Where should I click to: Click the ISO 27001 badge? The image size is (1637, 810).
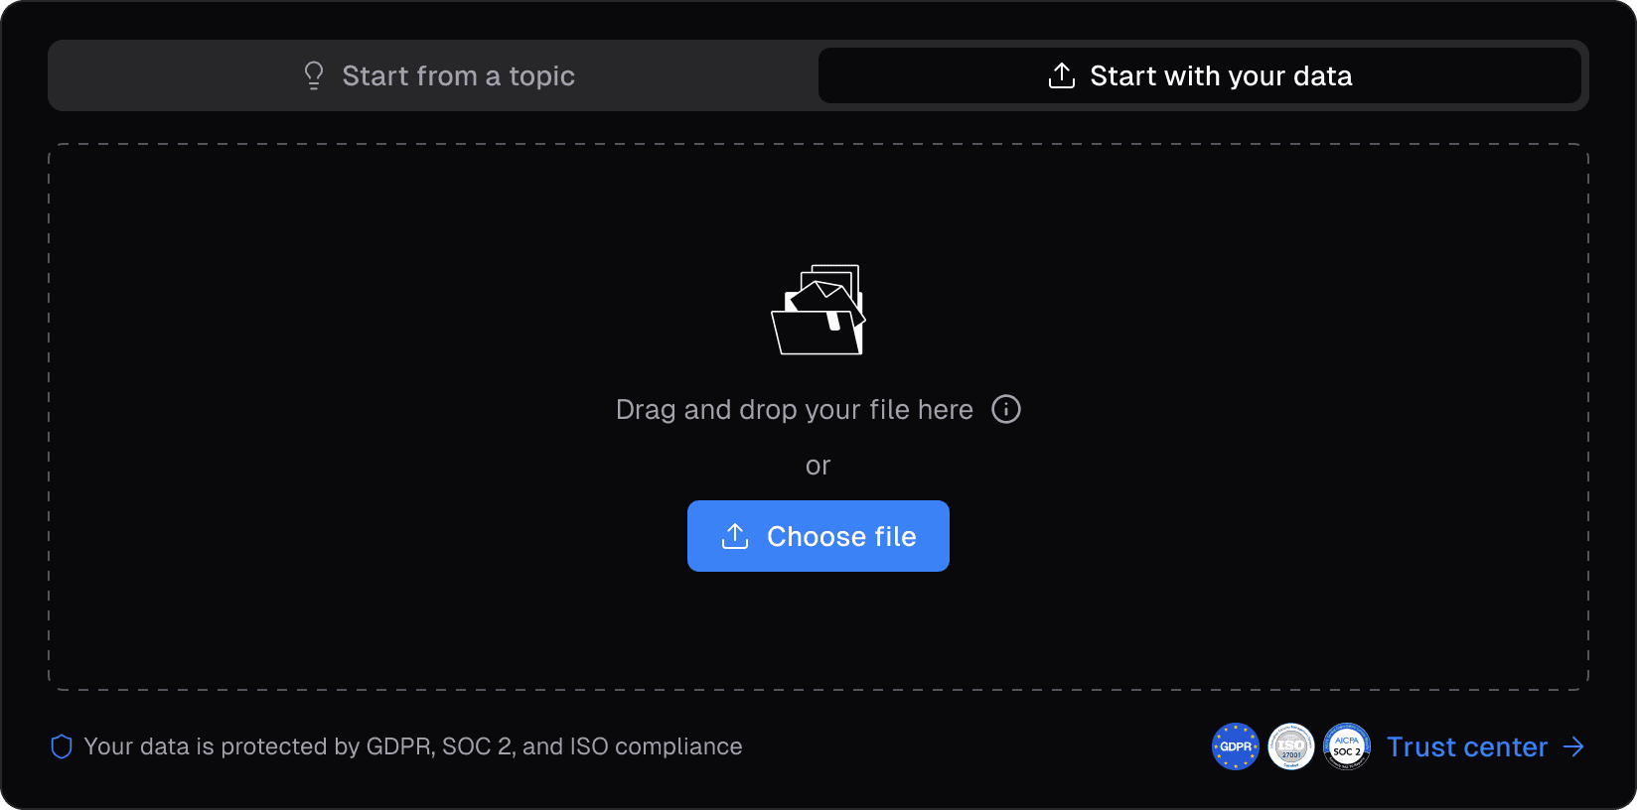click(1291, 746)
